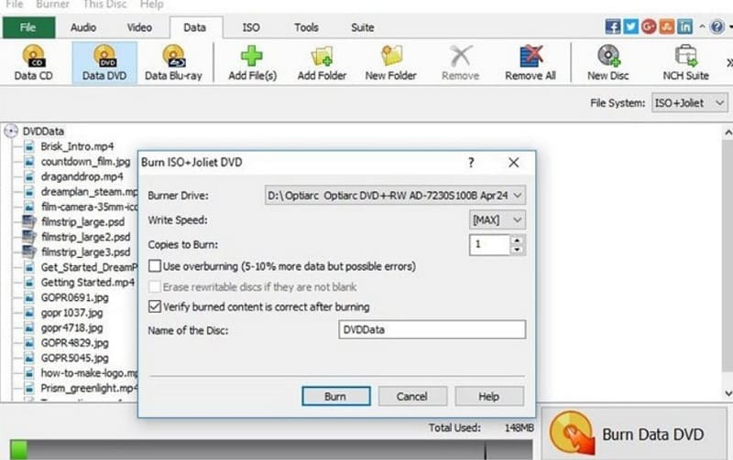The height and width of the screenshot is (460, 733).
Task: Click the Data CD toolbar icon
Action: [x=36, y=61]
